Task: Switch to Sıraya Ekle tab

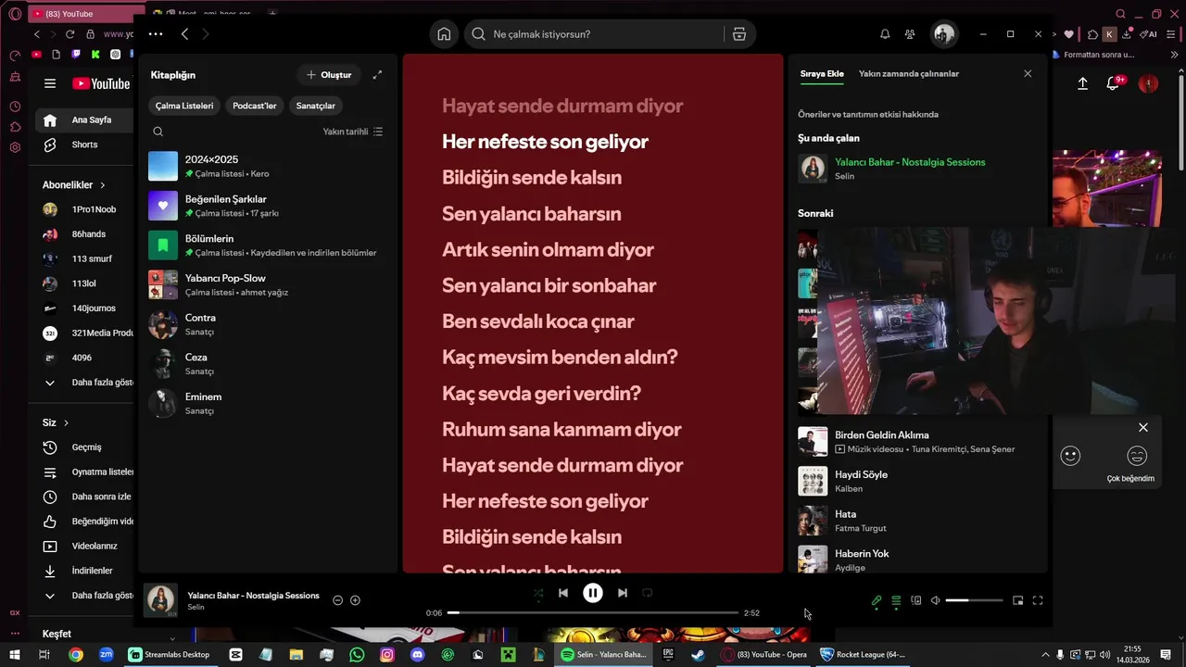Action: [822, 73]
